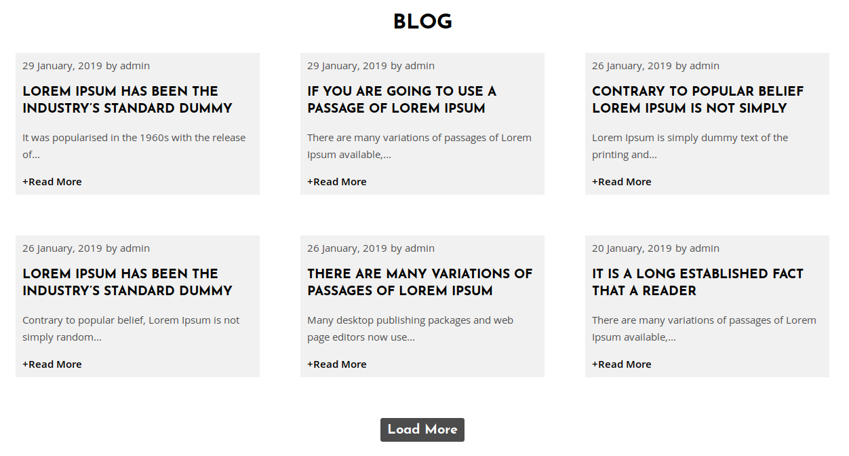Screen dimensions: 849x456
Task: Click admin author above 'If you are going' title
Action: pos(420,66)
